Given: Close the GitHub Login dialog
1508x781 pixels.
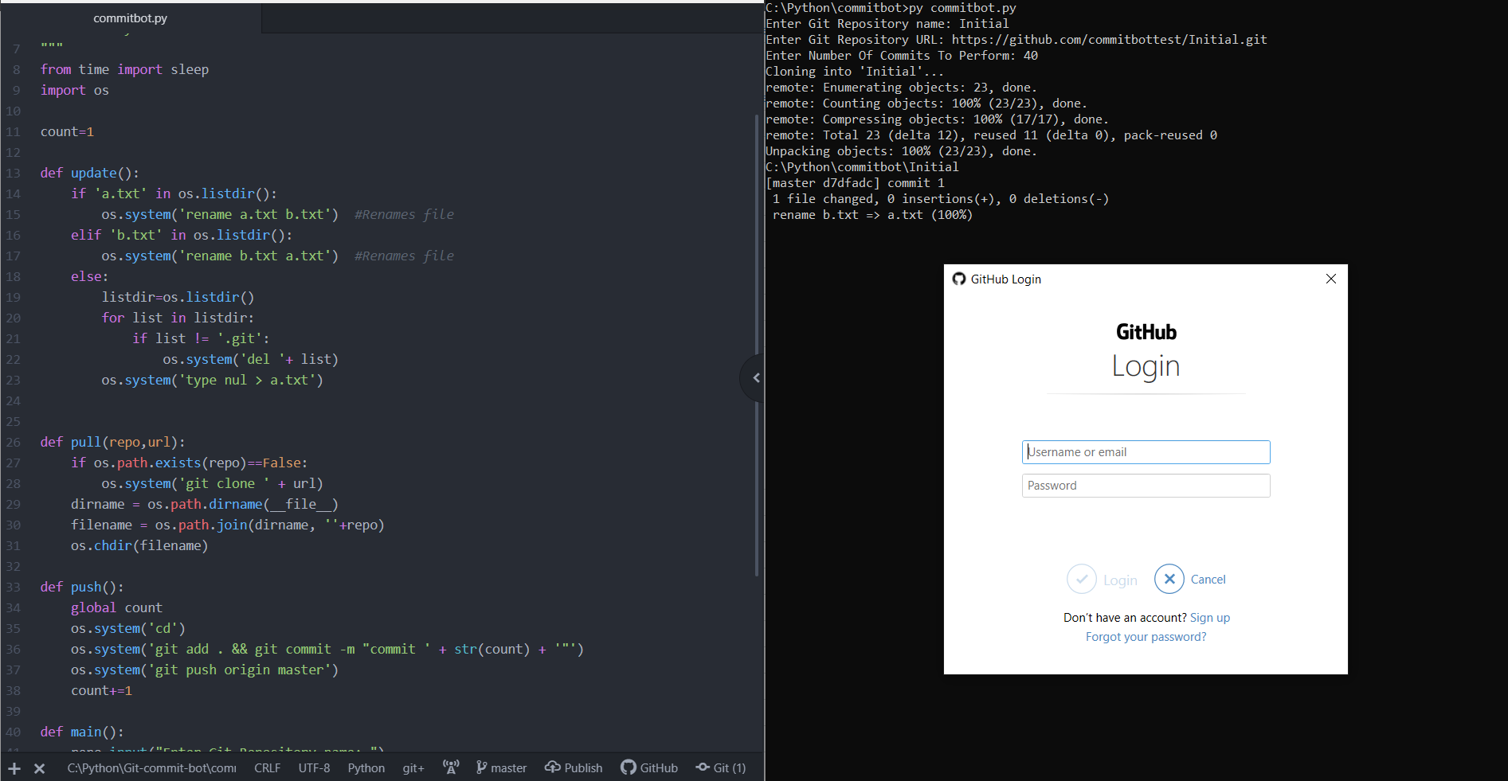Looking at the screenshot, I should pyautogui.click(x=1331, y=279).
